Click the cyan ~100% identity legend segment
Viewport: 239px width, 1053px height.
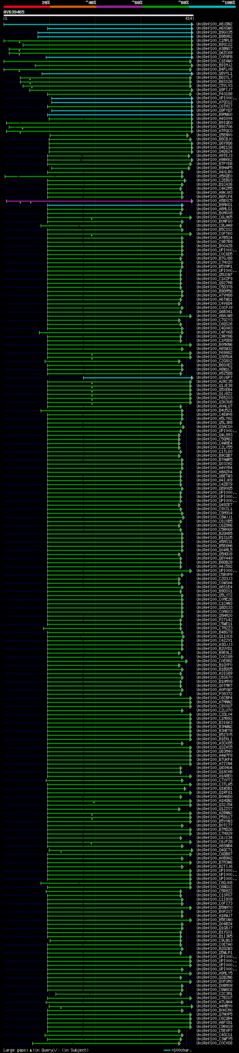pos(212,7)
